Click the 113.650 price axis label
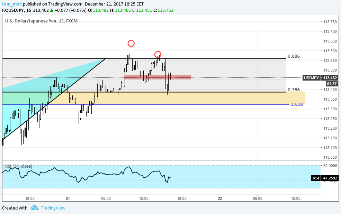 coord(330,41)
